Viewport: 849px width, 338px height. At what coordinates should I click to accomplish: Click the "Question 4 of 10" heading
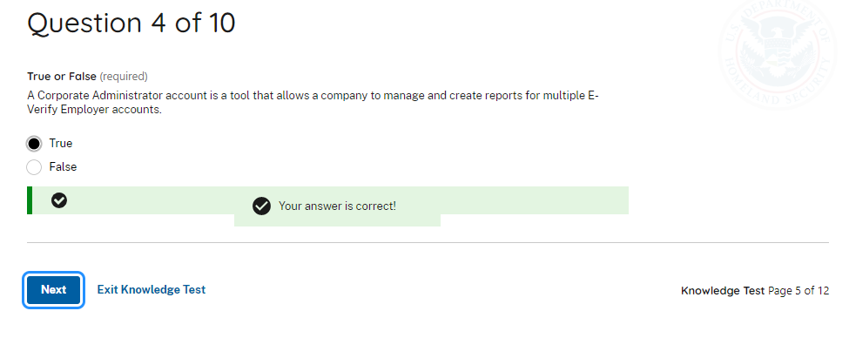tap(131, 24)
